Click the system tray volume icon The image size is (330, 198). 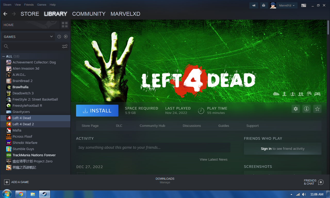click(x=304, y=194)
